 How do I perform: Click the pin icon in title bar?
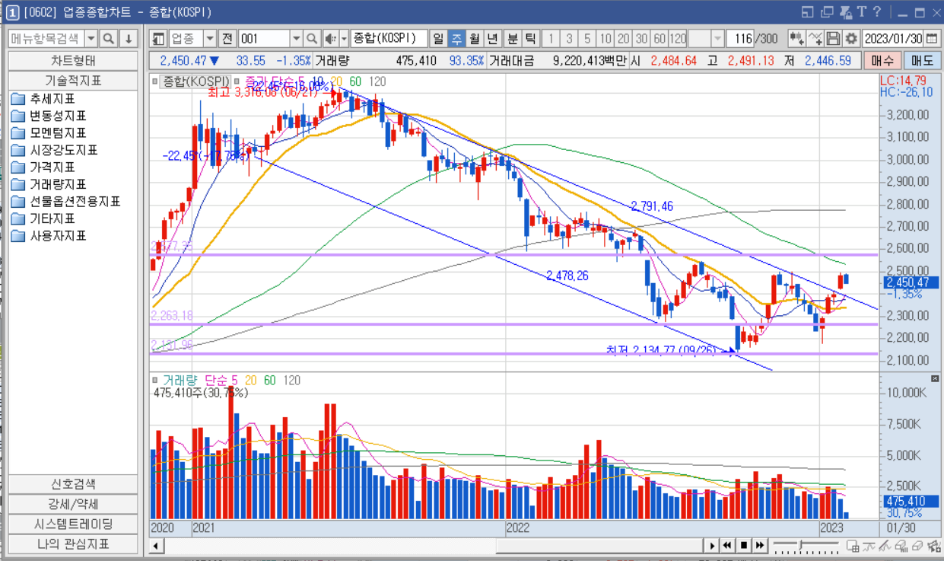tap(844, 12)
